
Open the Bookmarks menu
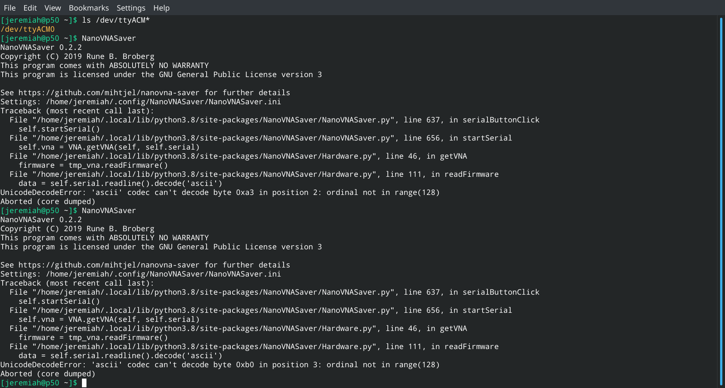point(89,8)
